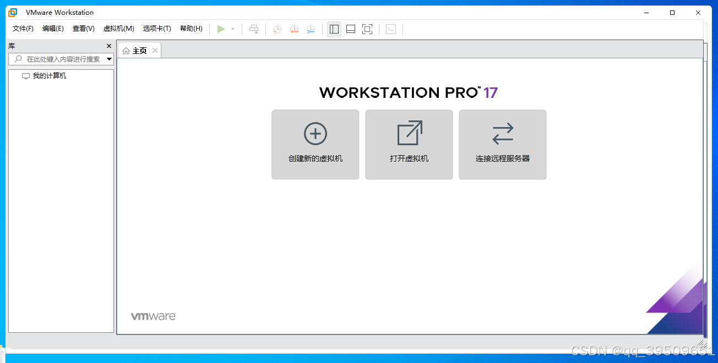Screen dimensions: 718x363
Task: Power on the virtual machine with the green play icon
Action: (222, 29)
